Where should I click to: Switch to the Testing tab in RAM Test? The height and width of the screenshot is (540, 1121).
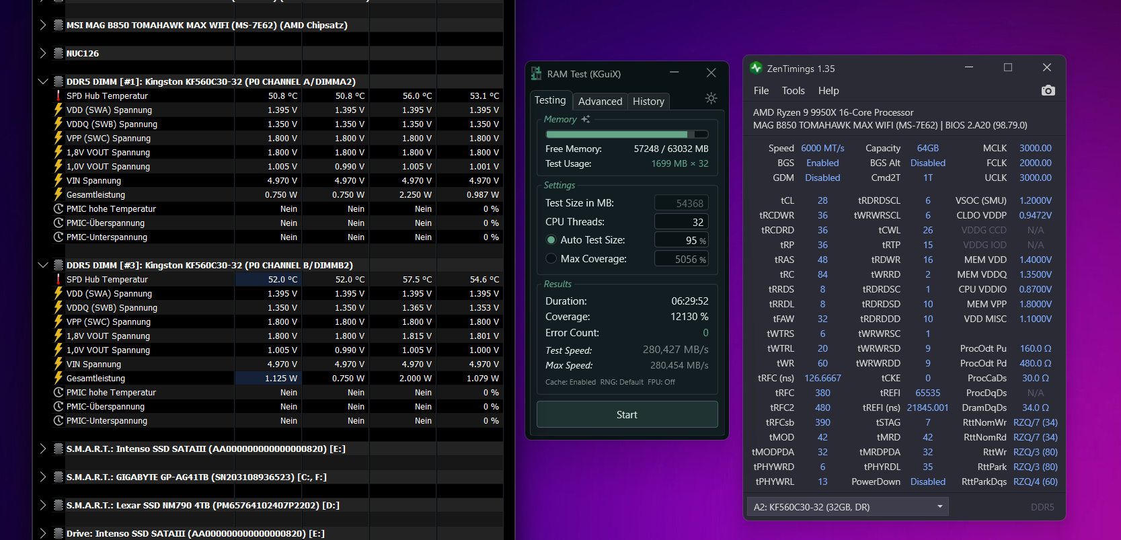coord(550,100)
